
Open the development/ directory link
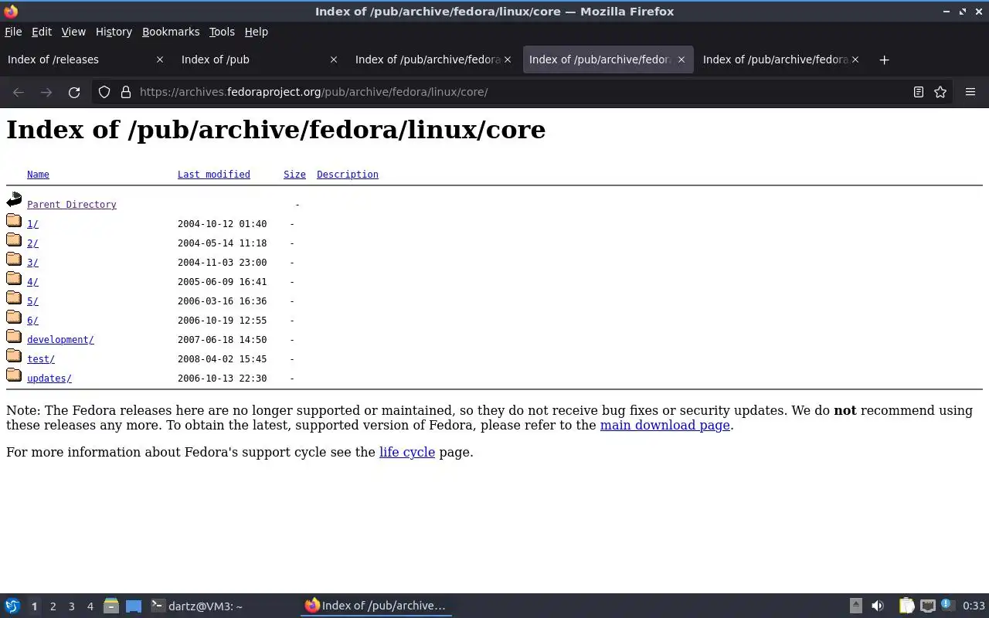[x=60, y=340]
